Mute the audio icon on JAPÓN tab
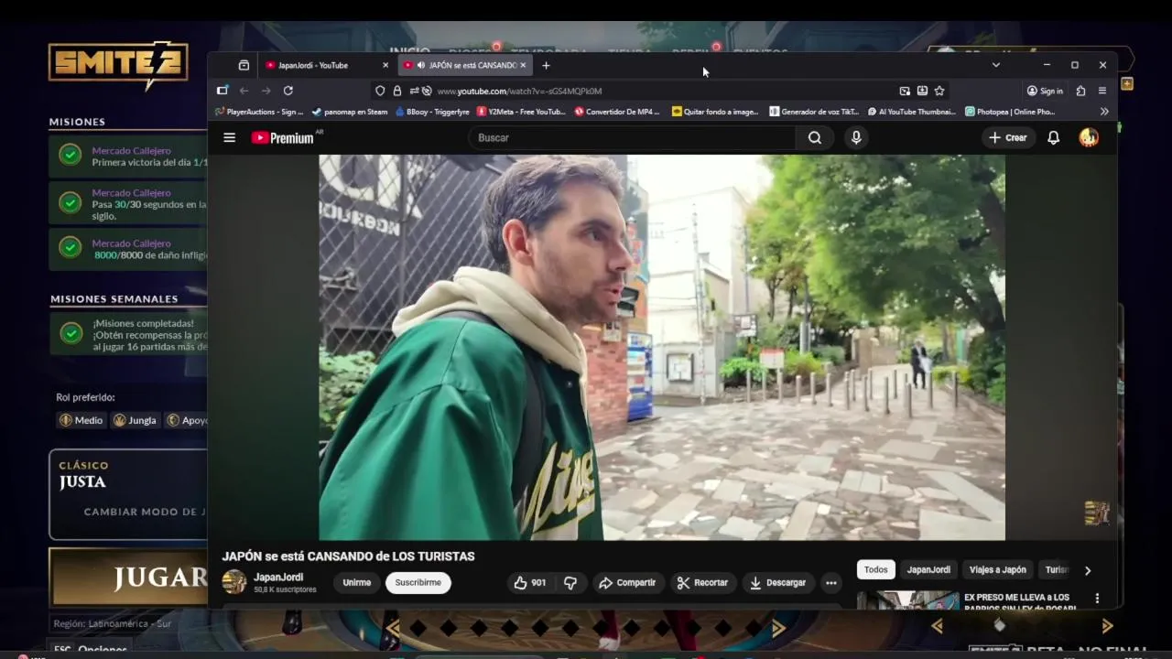This screenshot has width=1172, height=659. [x=420, y=65]
